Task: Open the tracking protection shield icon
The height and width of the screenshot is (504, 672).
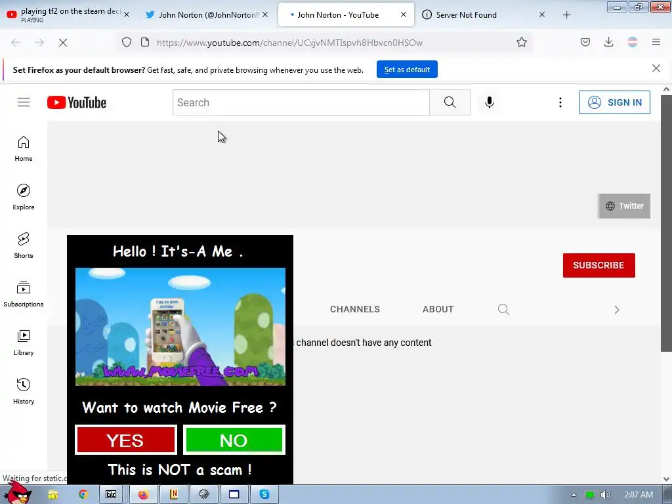Action: tap(127, 42)
